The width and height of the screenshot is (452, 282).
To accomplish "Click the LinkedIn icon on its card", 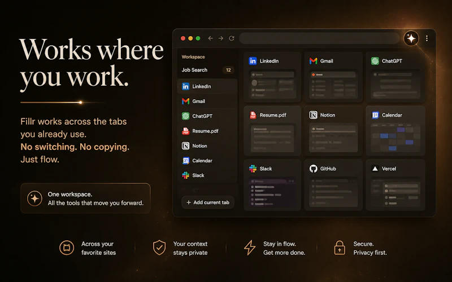I will pos(253,61).
